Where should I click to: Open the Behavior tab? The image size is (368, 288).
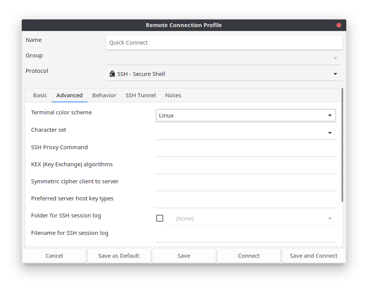[104, 95]
